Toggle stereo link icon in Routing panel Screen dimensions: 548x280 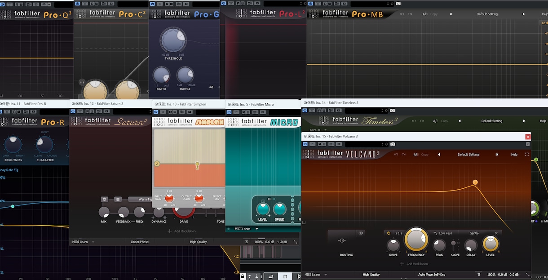tap(360, 233)
